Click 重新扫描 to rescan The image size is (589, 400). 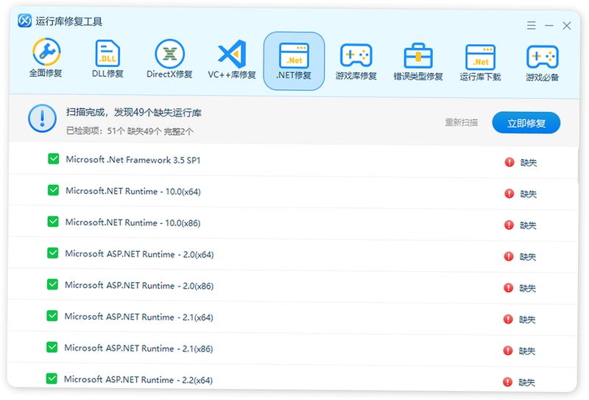[x=462, y=122]
